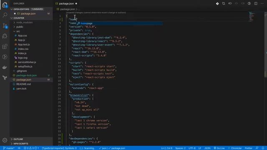
Task: Open the Source Control view
Action: (5, 26)
